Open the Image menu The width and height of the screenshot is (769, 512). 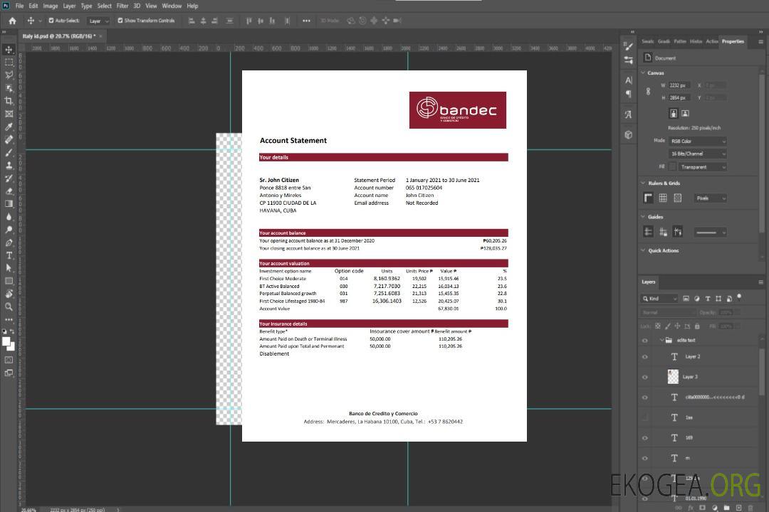50,6
